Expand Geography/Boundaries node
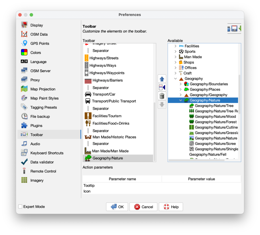260x235 pixels. 181,84
